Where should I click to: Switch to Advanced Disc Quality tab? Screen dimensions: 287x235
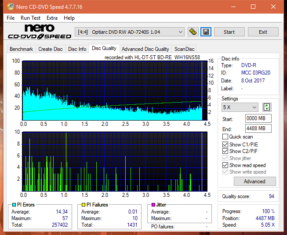[145, 49]
